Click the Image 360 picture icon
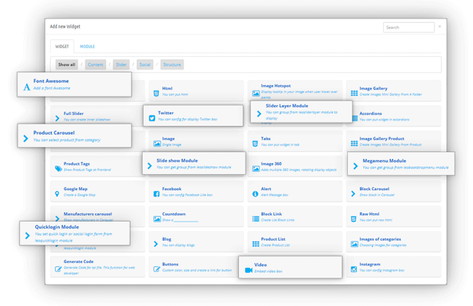The image size is (473, 306). tap(256, 169)
